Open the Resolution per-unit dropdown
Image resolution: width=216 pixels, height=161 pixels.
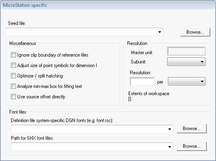tap(187, 82)
